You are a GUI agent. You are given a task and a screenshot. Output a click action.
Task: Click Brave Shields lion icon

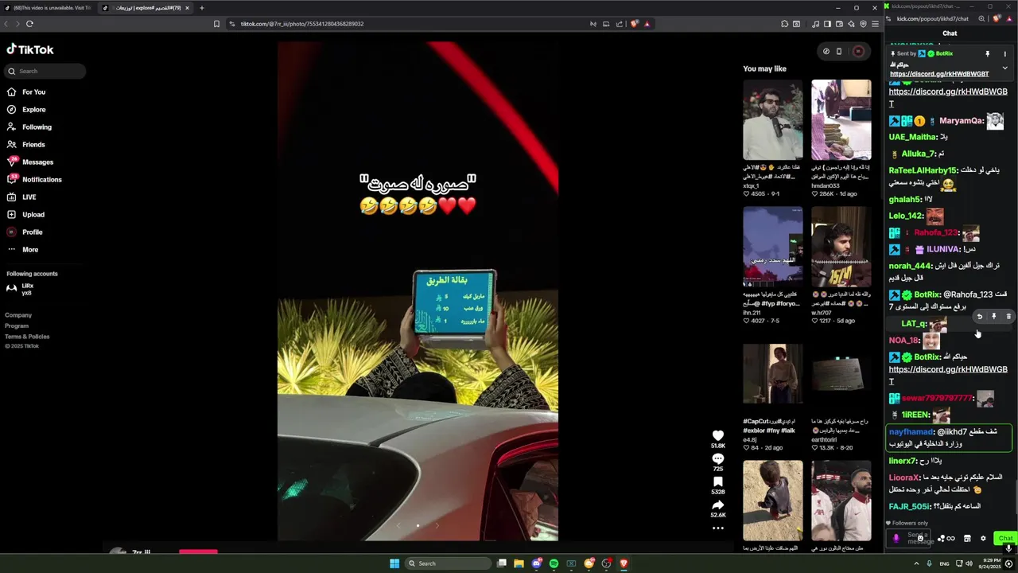click(x=634, y=24)
